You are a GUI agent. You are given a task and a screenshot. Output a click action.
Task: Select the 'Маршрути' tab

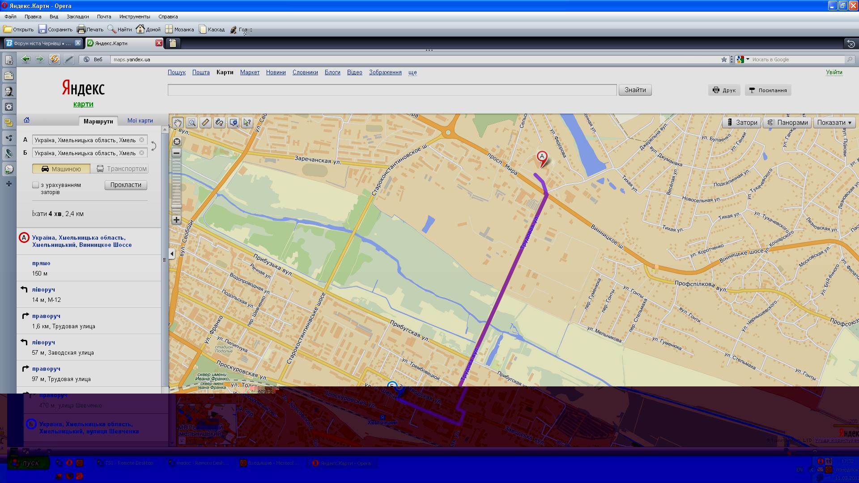[98, 121]
